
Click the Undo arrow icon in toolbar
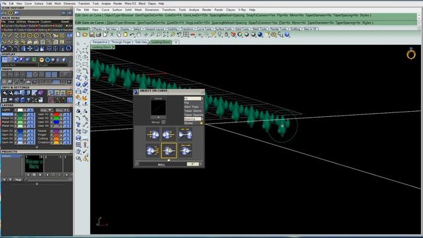pyautogui.click(x=132, y=34)
